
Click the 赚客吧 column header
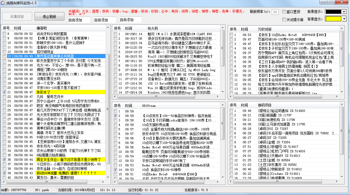[71, 28]
